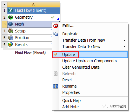
Task: Choose Reset from the context menu
Action: click(x=67, y=80)
